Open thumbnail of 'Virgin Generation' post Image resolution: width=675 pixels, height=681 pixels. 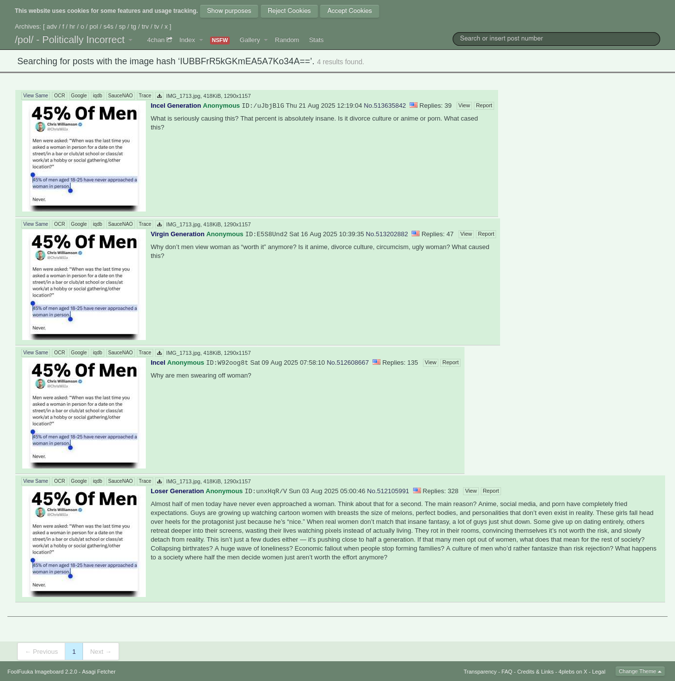coord(84,285)
